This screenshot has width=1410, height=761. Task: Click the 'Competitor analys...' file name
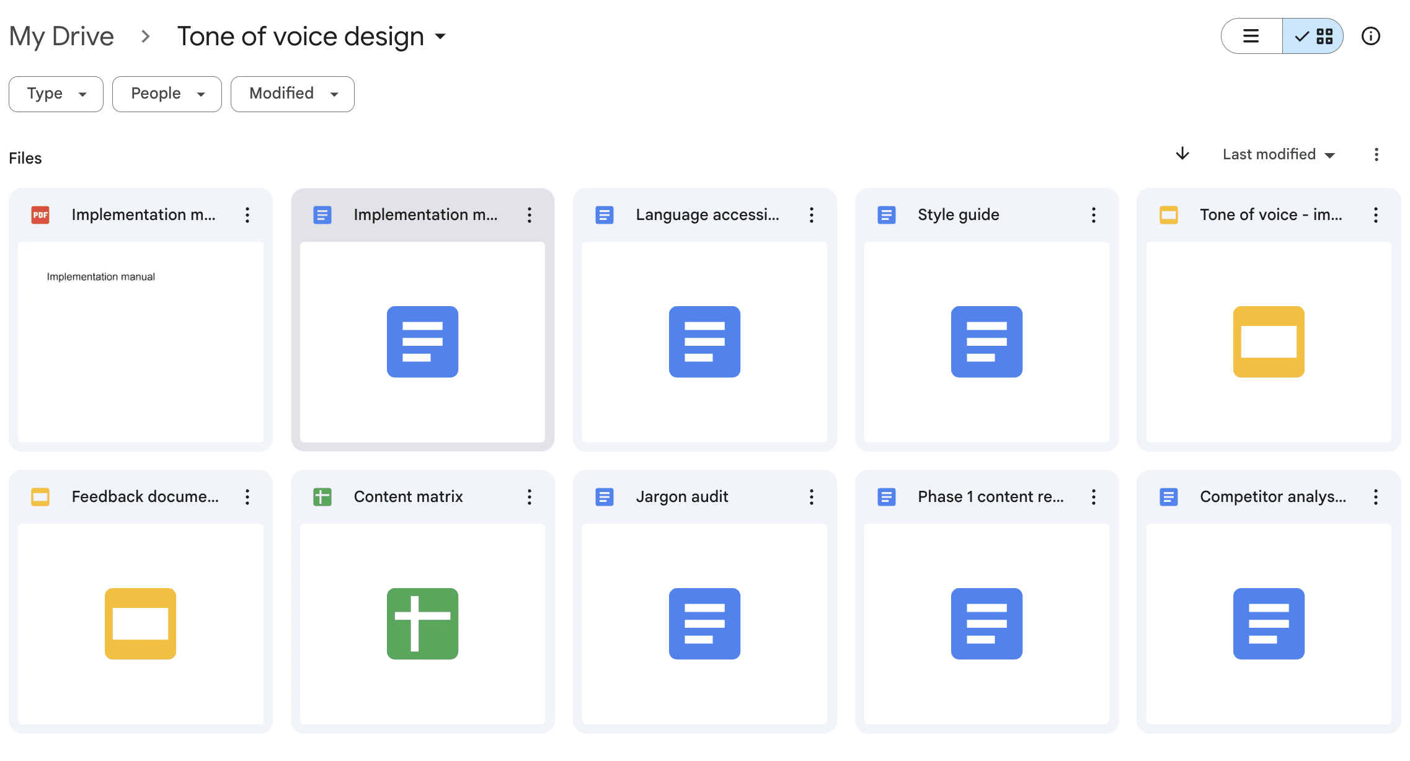1273,497
